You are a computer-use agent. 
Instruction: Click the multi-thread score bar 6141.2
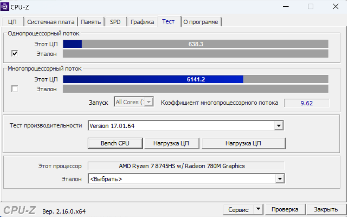point(195,79)
